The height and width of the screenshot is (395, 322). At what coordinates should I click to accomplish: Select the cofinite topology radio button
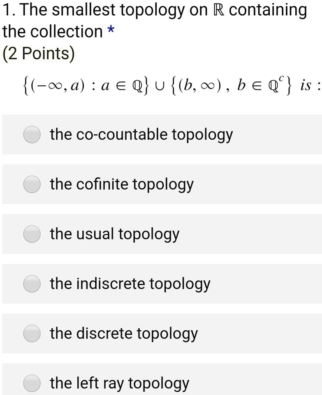click(x=32, y=184)
